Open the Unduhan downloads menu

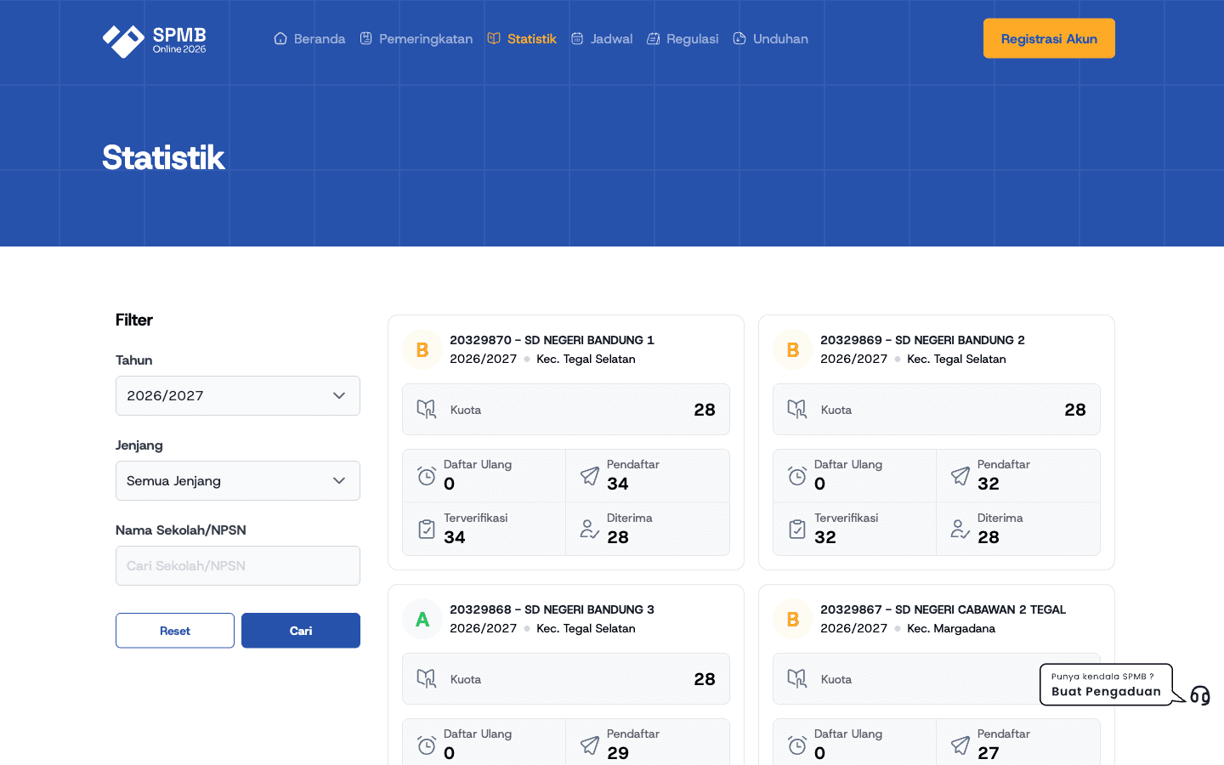click(x=770, y=39)
